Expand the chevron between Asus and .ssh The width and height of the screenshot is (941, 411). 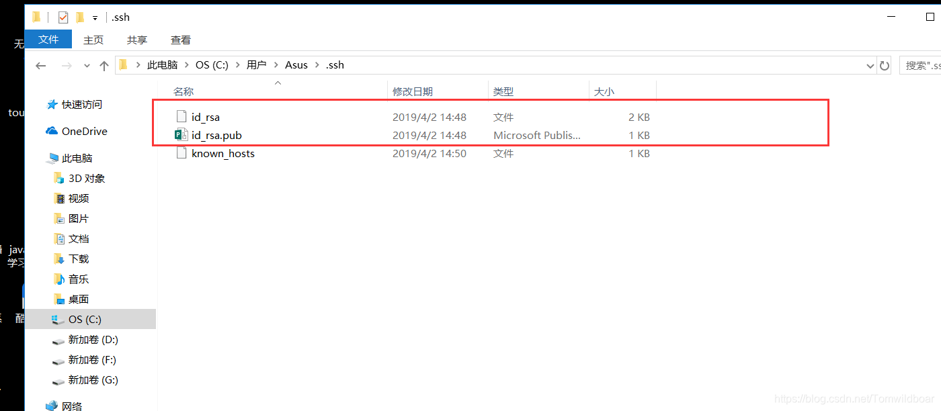pyautogui.click(x=317, y=65)
